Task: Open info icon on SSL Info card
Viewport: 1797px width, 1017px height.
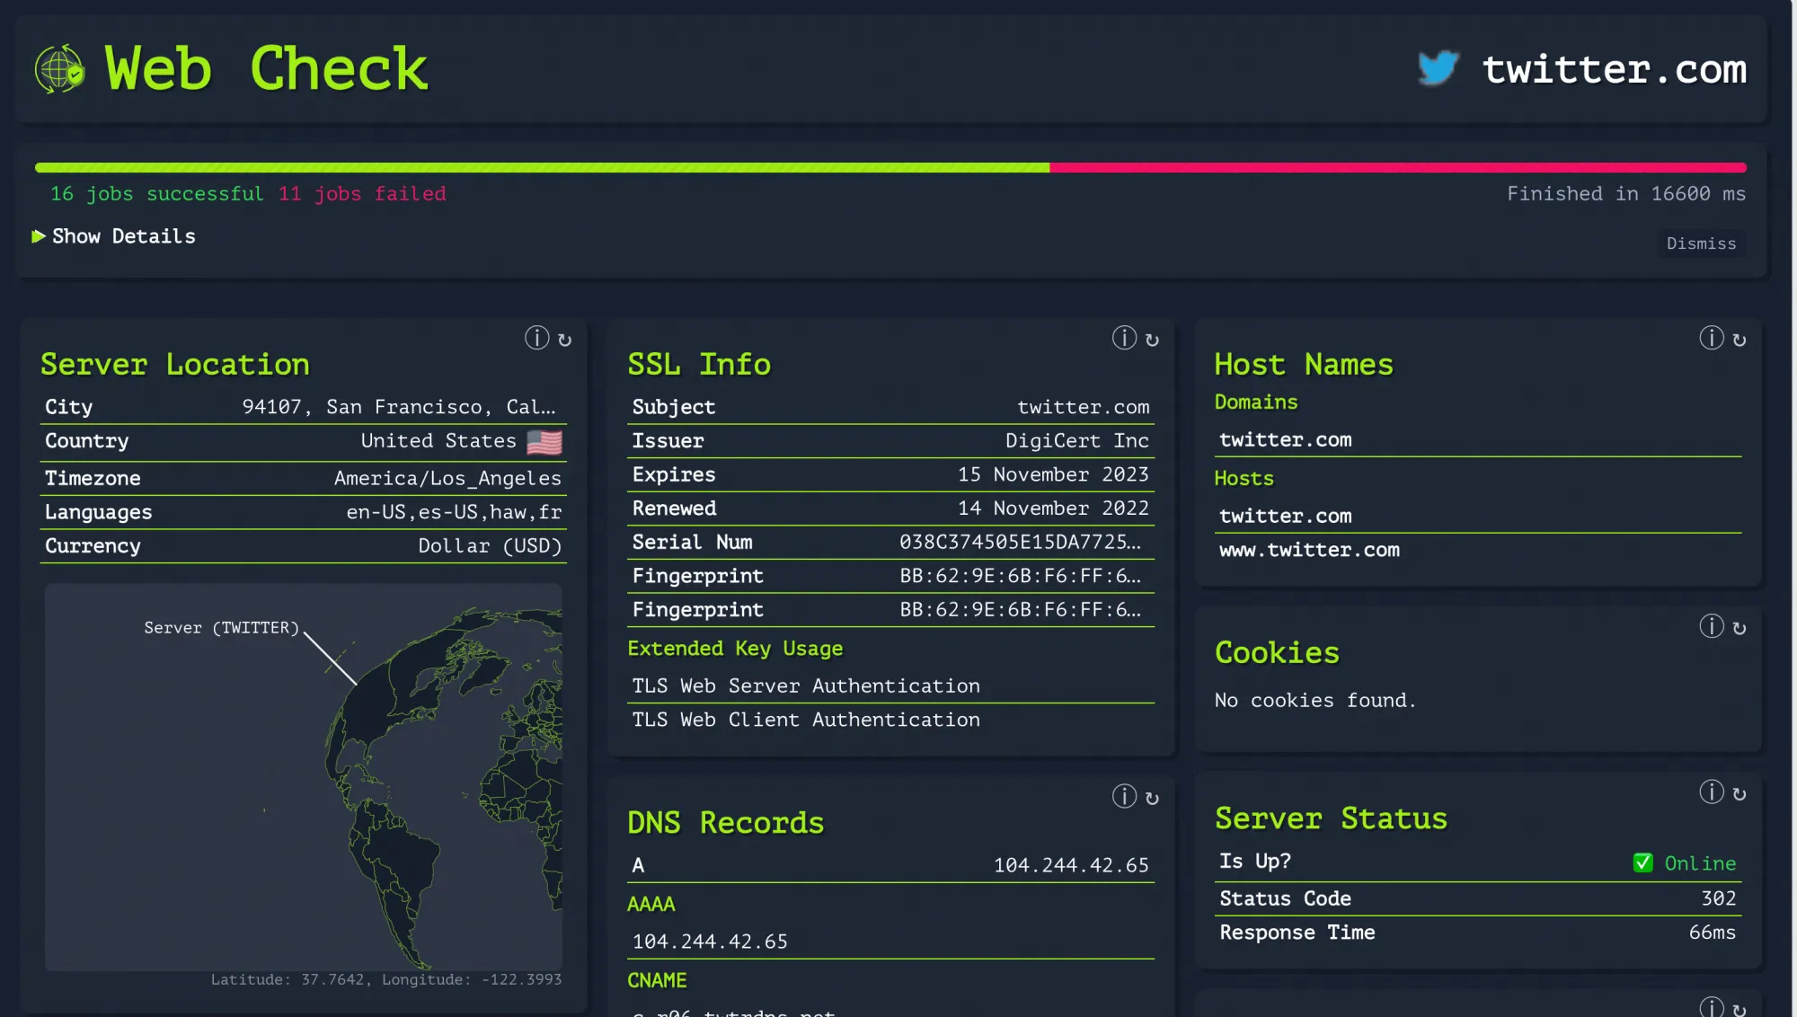Action: [x=1124, y=338]
